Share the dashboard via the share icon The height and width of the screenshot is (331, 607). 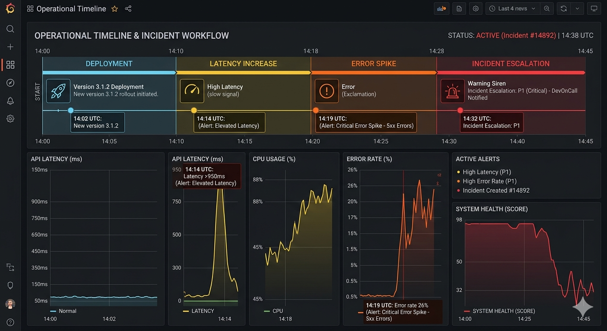tap(128, 9)
